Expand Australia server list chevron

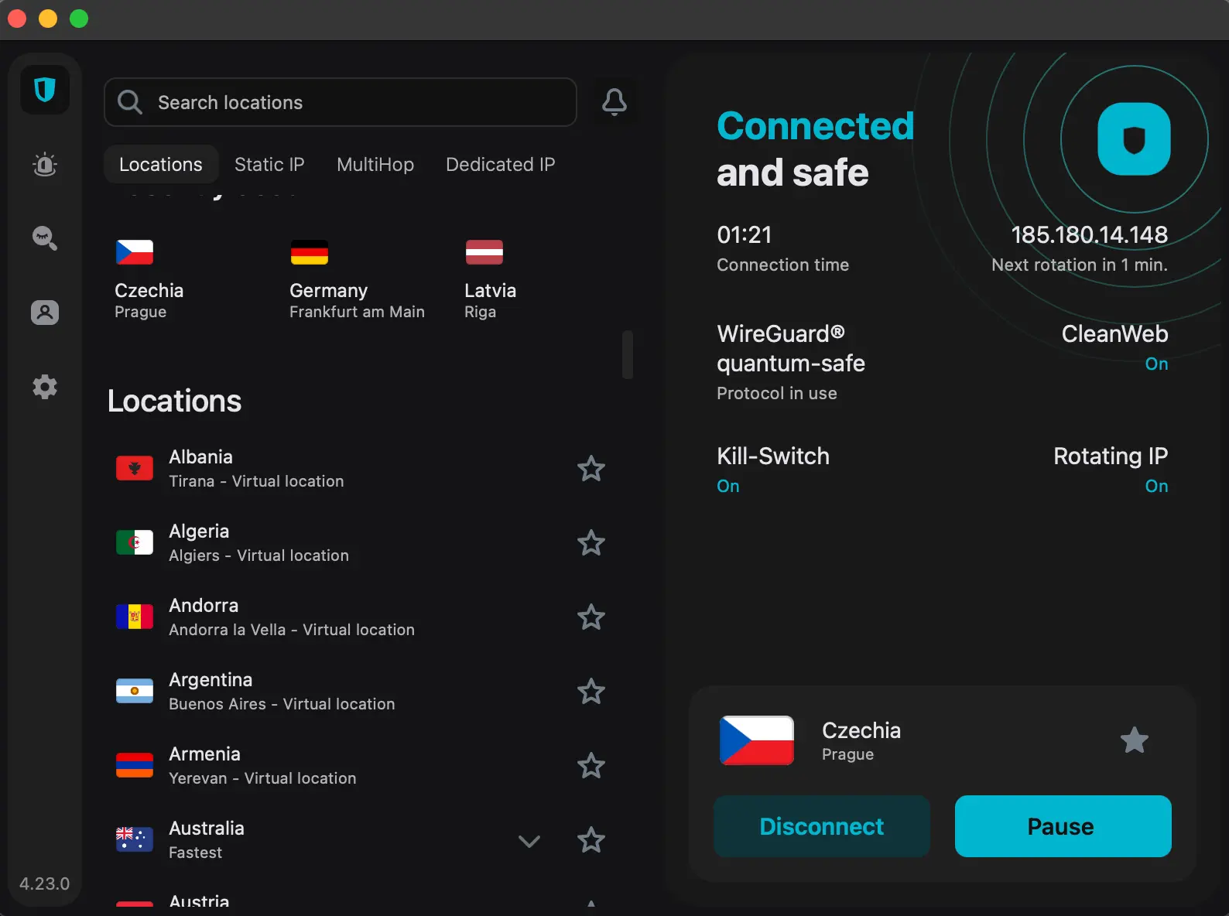pos(529,841)
